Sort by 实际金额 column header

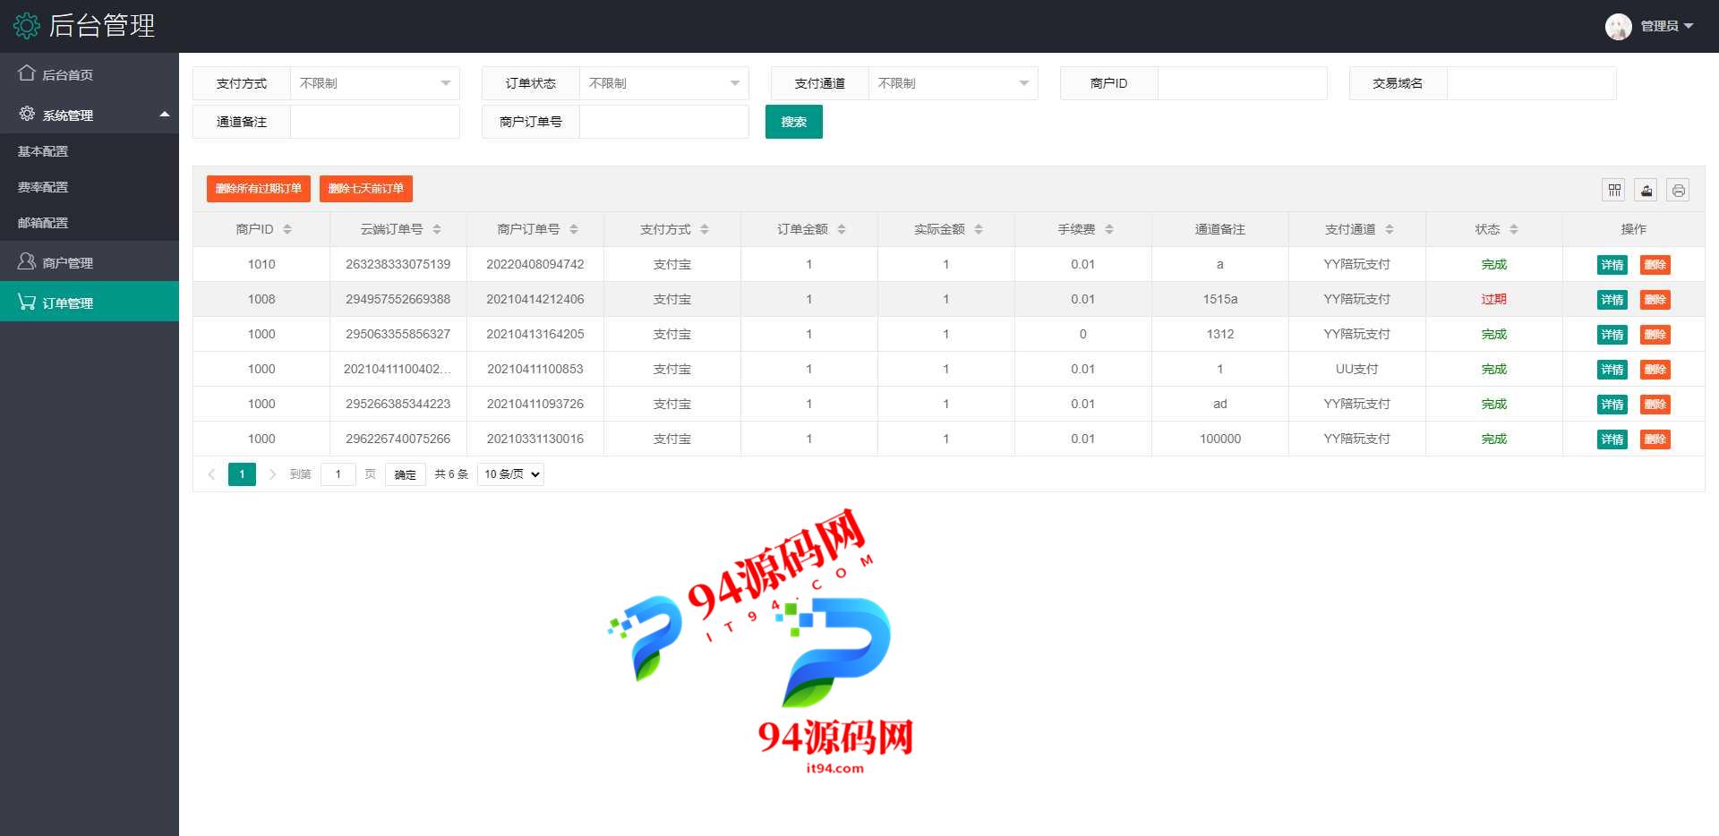coord(979,229)
